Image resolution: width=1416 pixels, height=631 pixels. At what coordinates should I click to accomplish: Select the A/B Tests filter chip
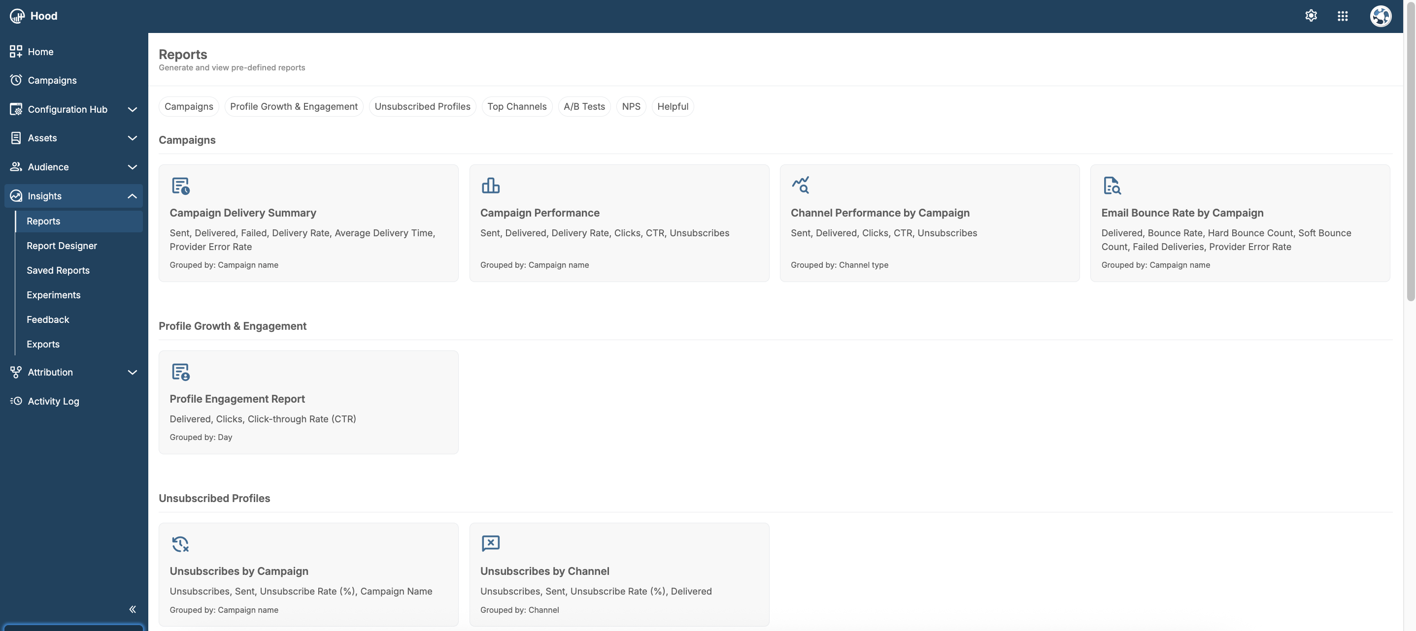(584, 106)
